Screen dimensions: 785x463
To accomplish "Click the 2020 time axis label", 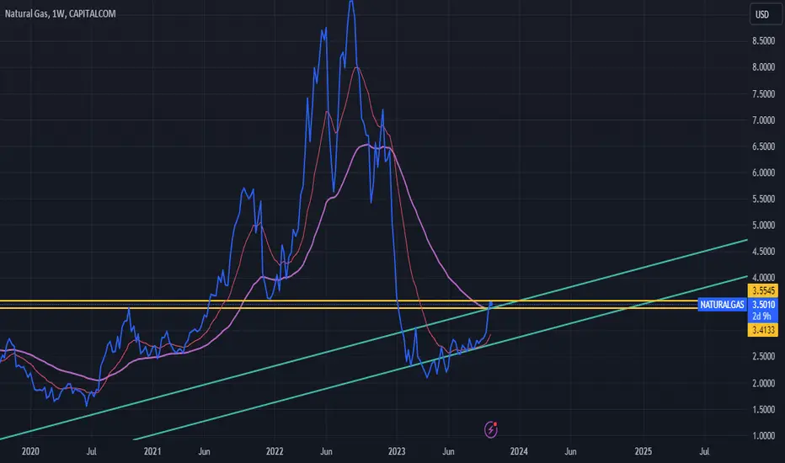I will click(x=30, y=451).
